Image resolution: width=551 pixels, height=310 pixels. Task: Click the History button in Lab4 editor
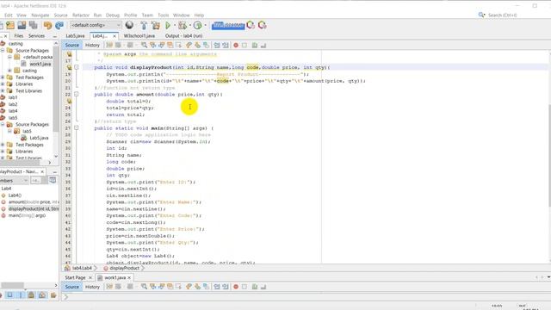[x=92, y=45]
